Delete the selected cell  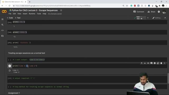coord(161,63)
